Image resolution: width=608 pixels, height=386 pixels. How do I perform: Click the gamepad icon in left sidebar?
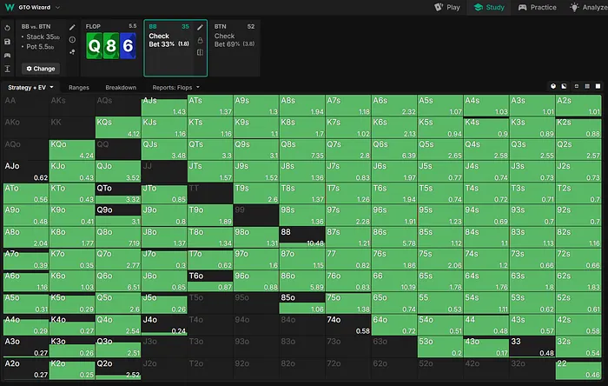(7, 54)
